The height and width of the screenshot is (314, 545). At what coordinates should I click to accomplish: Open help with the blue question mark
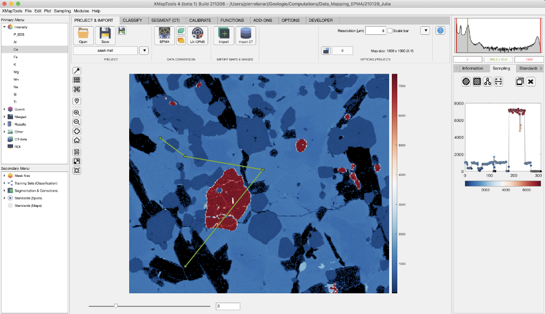click(440, 30)
